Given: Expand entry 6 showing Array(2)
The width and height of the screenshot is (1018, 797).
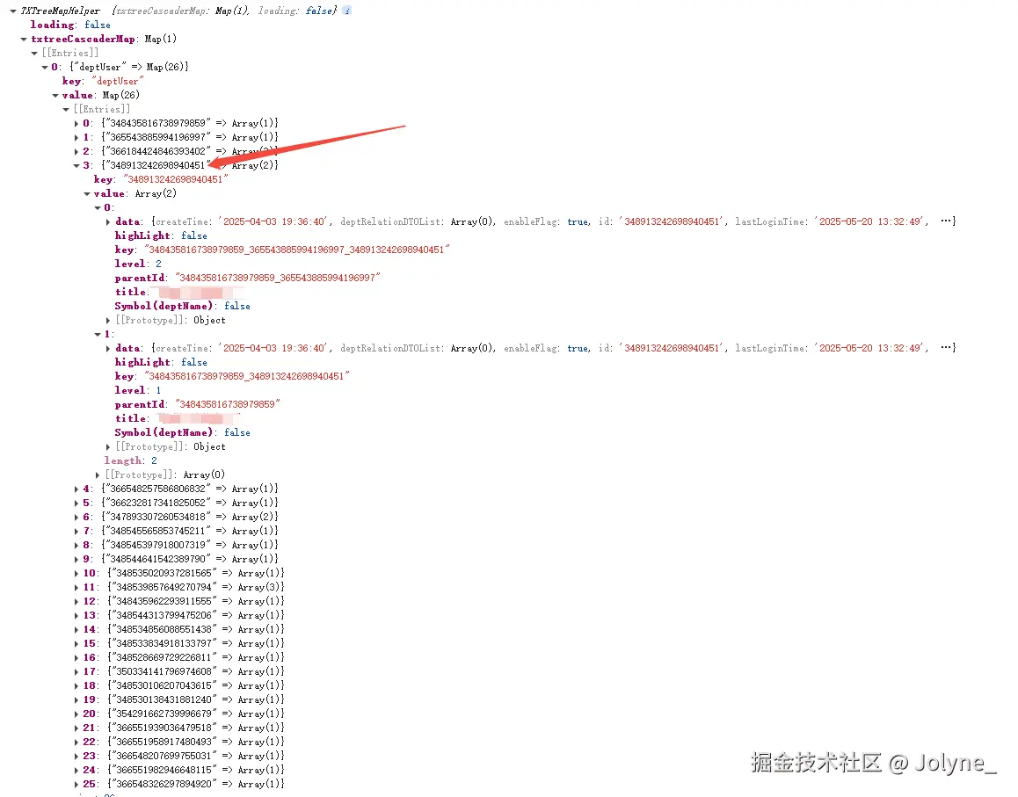Looking at the screenshot, I should pyautogui.click(x=76, y=516).
